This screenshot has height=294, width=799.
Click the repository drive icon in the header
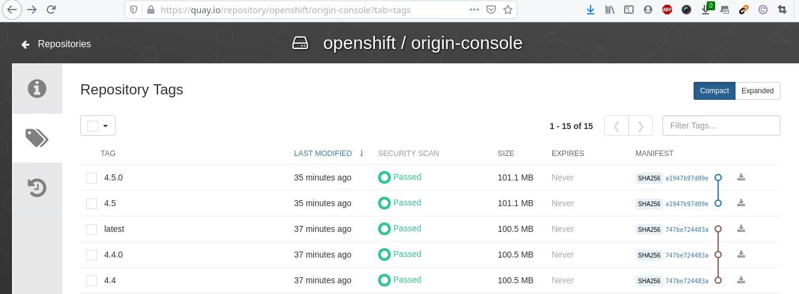click(x=300, y=43)
